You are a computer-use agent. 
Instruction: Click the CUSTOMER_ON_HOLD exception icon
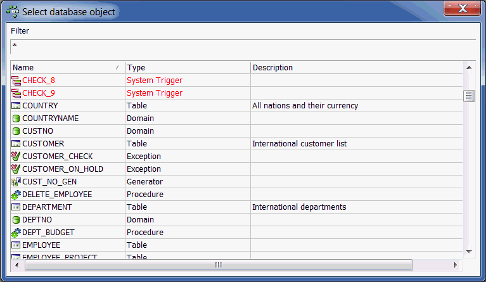coord(16,169)
